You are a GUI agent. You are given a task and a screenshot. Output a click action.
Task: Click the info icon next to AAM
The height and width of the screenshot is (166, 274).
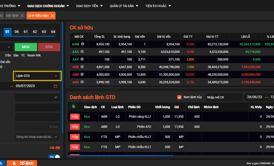[x=82, y=44]
